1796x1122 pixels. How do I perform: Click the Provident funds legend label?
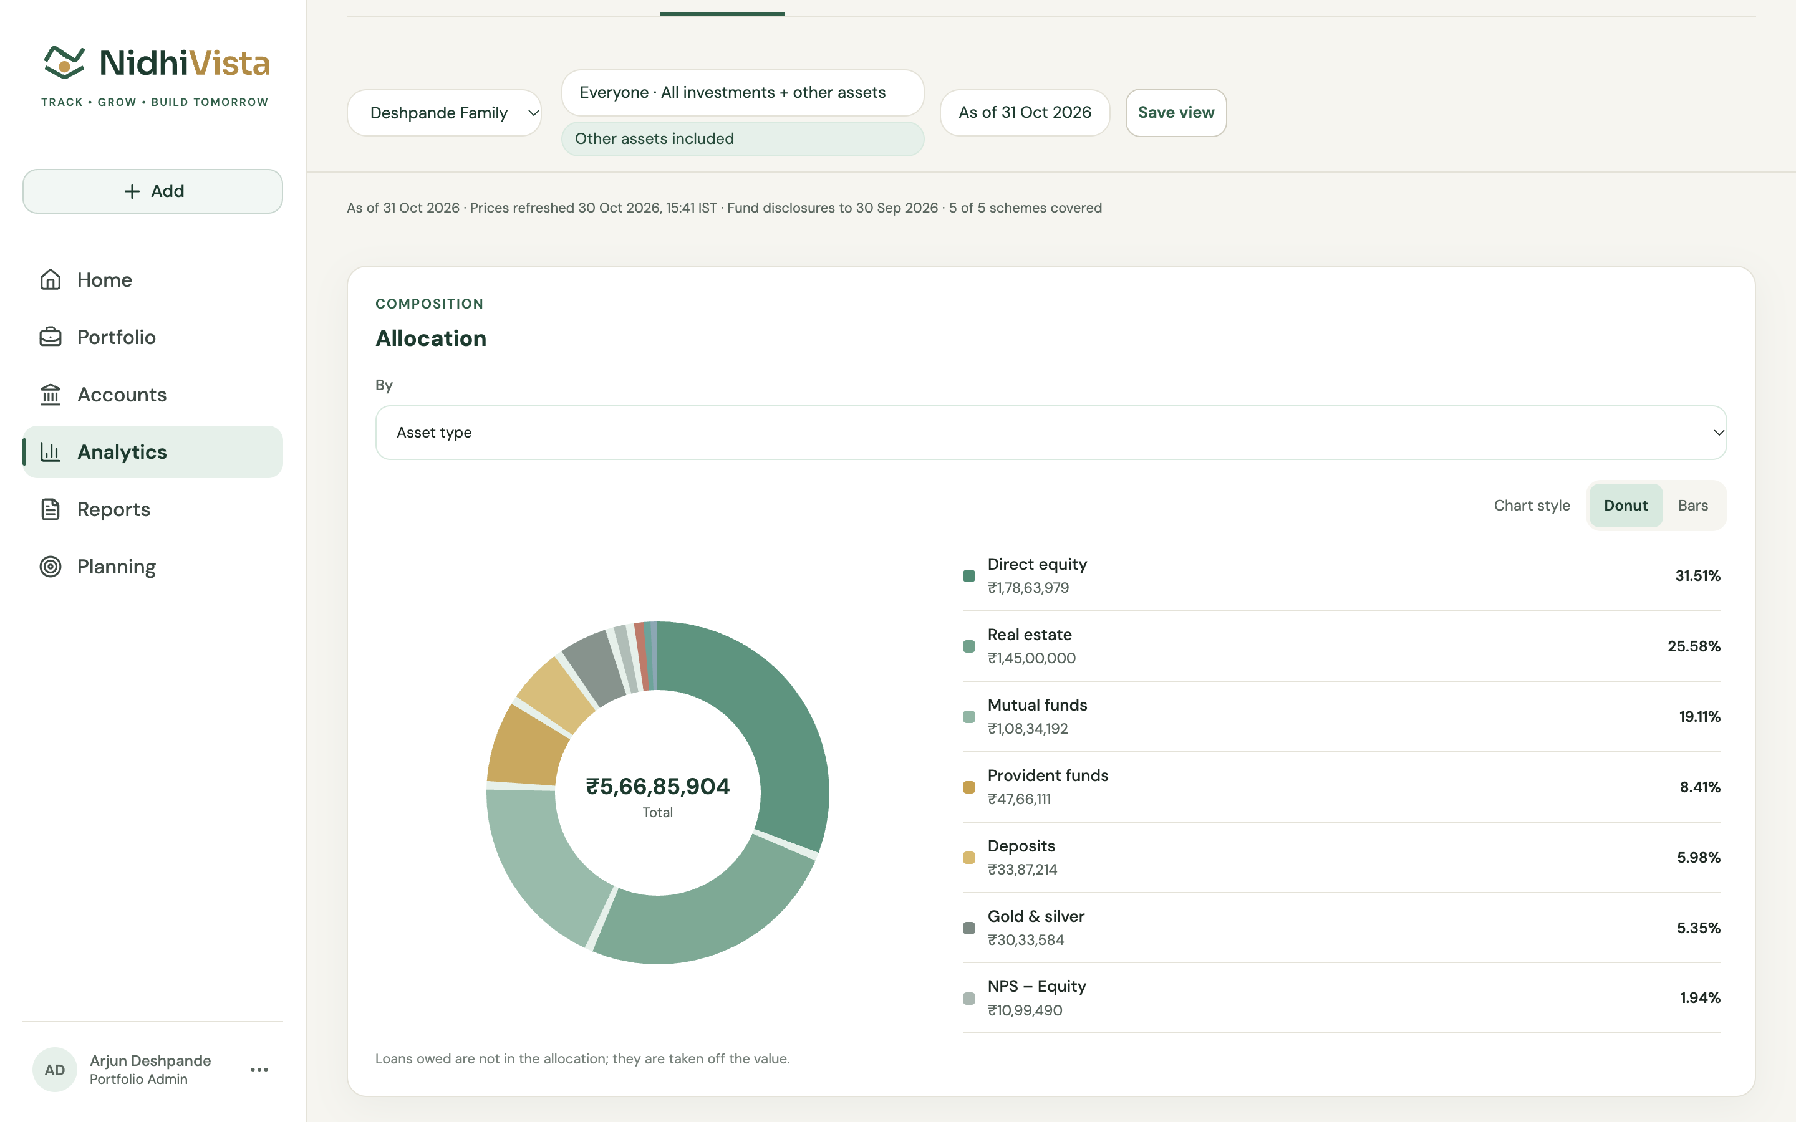pyautogui.click(x=1047, y=775)
